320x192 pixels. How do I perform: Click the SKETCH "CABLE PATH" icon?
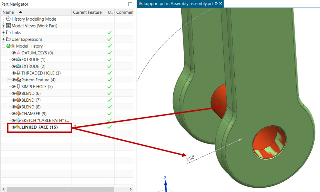[x=18, y=120]
